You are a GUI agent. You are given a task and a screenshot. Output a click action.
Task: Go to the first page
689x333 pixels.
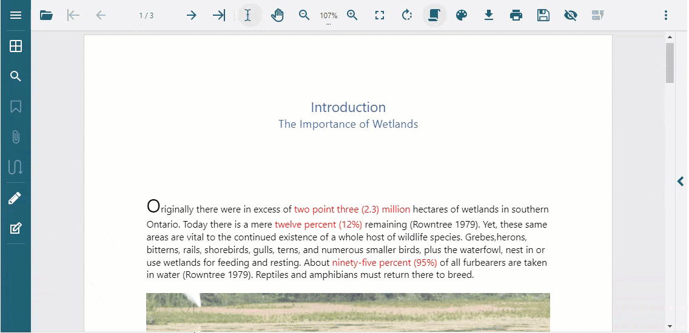click(73, 15)
